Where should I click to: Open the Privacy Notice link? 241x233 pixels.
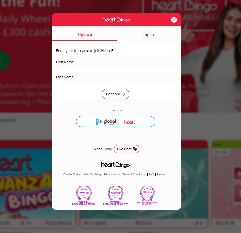[x=112, y=174]
